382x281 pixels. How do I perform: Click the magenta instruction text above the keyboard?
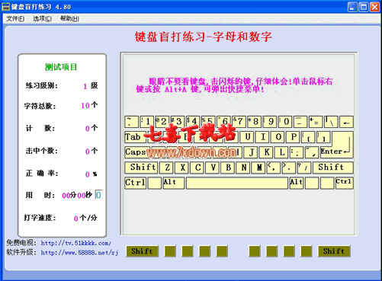point(234,85)
